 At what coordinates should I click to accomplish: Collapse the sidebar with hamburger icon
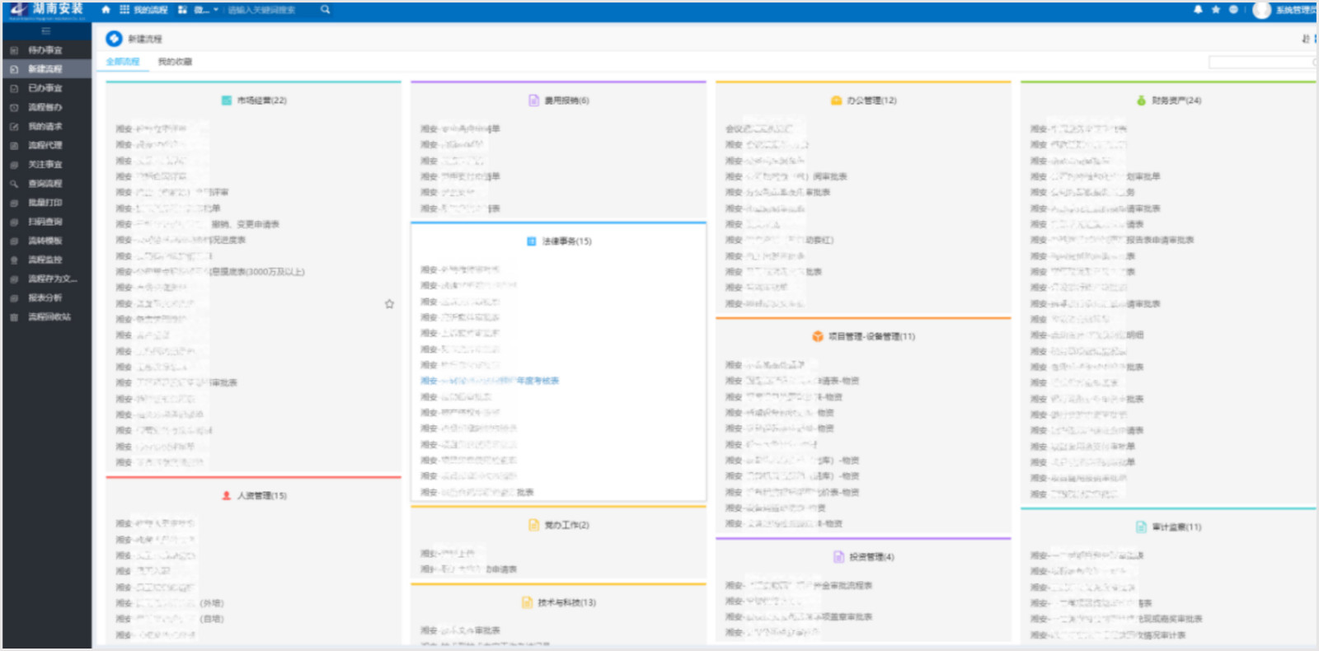tap(46, 31)
